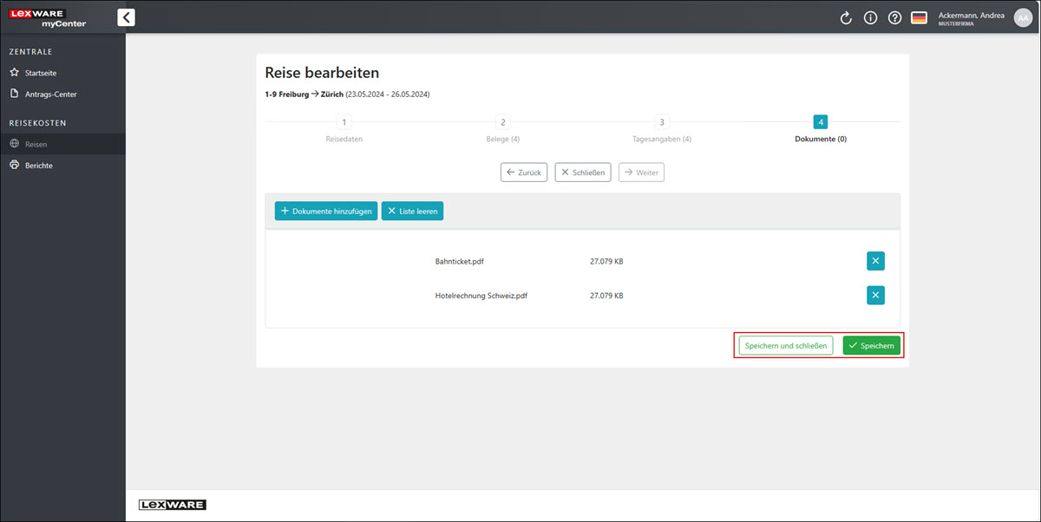The height and width of the screenshot is (522, 1041).
Task: Change language using the German flag icon
Action: tap(919, 18)
